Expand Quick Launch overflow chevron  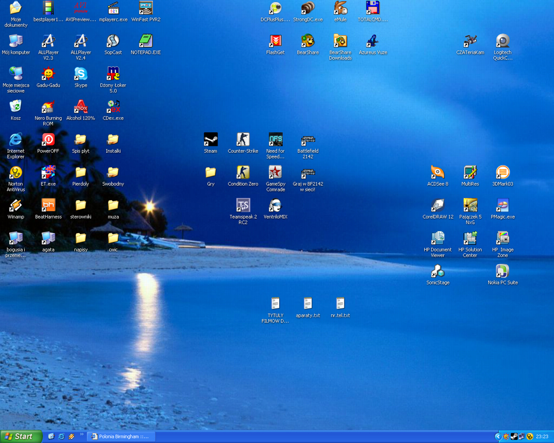(x=81, y=435)
